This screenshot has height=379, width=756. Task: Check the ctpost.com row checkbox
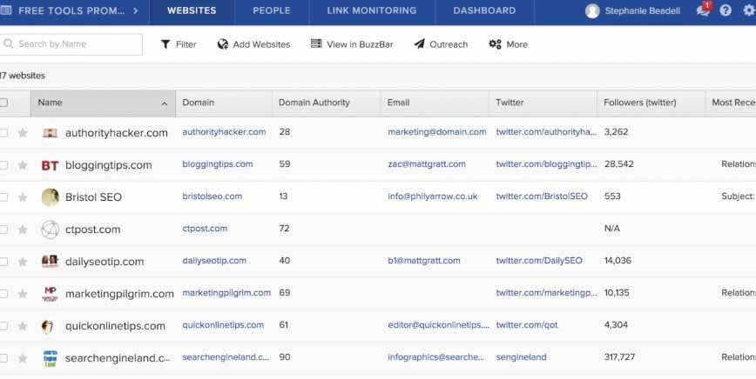(x=3, y=229)
